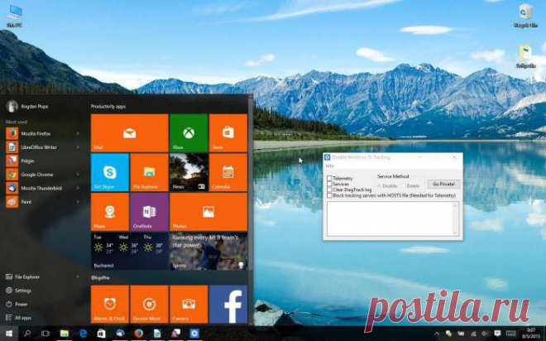Expand Mozilla Firefox jump list arrow
Viewport: 546px width, 341px height.
78,133
